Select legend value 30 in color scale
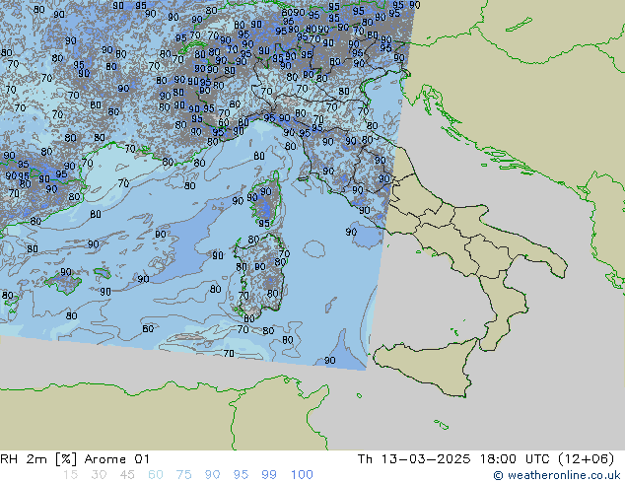Image resolution: width=625 pixels, height=483 pixels. 99,475
